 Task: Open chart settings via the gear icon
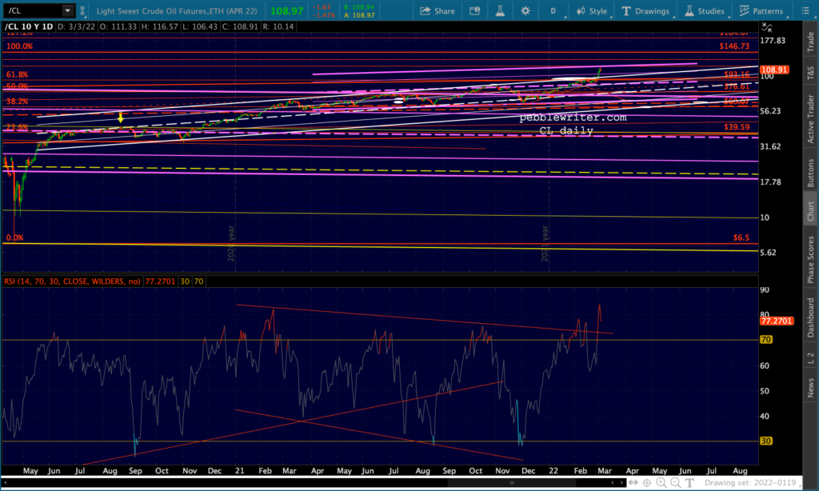coord(525,11)
